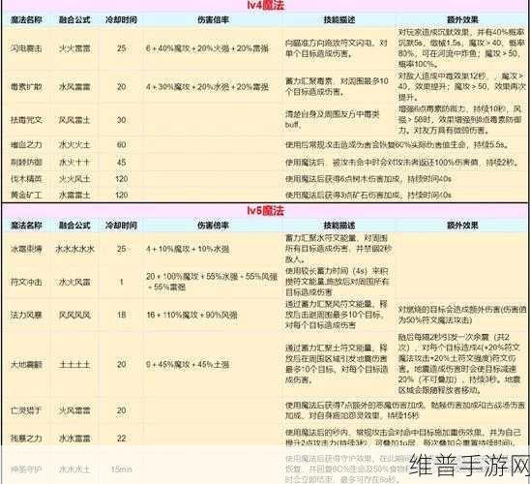Click damage "4 + 30%魔攻 + 20%水强 + 20%雷强"
This screenshot has width=530, height=484.
pyautogui.click(x=207, y=87)
